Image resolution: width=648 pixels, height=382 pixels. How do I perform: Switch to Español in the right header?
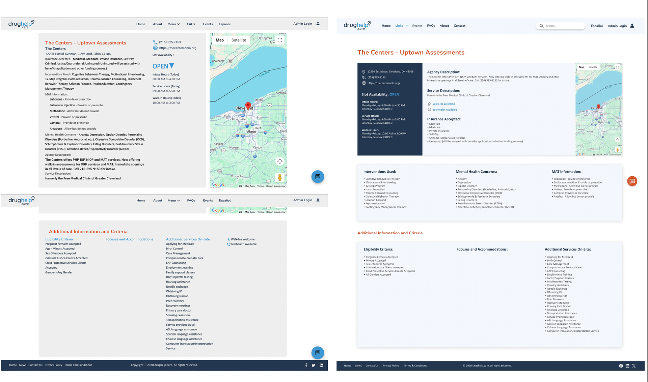[x=597, y=26]
